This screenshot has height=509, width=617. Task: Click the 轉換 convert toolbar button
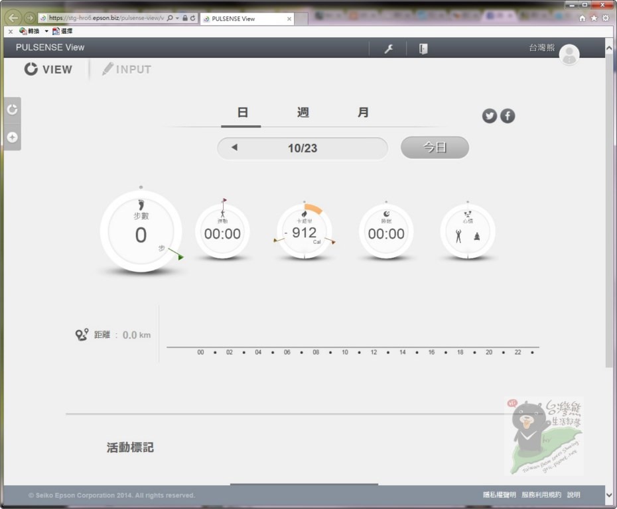pos(29,31)
